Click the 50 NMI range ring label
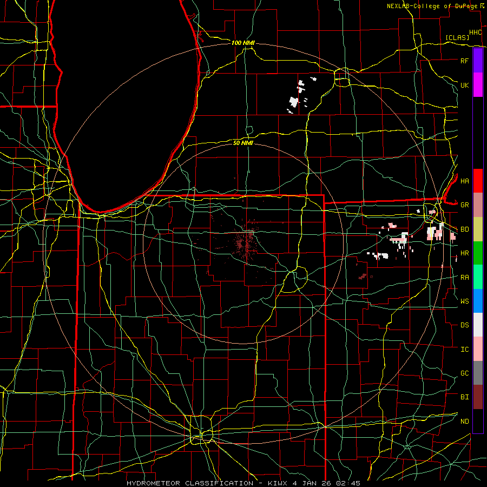Image resolution: width=487 pixels, height=487 pixels. click(x=243, y=143)
